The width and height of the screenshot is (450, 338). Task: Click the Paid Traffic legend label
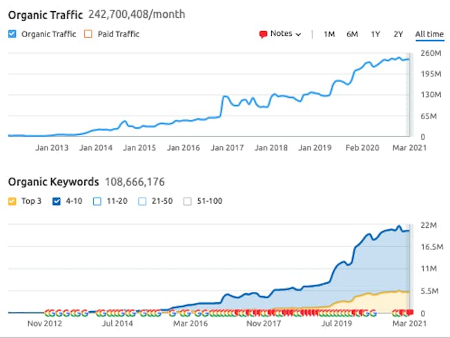click(119, 34)
